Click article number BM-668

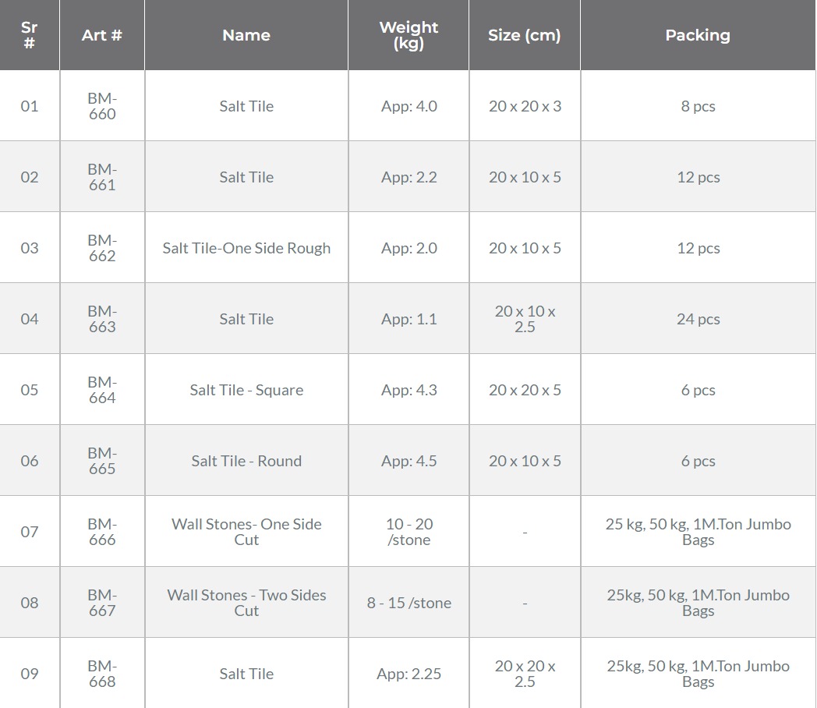(x=102, y=673)
